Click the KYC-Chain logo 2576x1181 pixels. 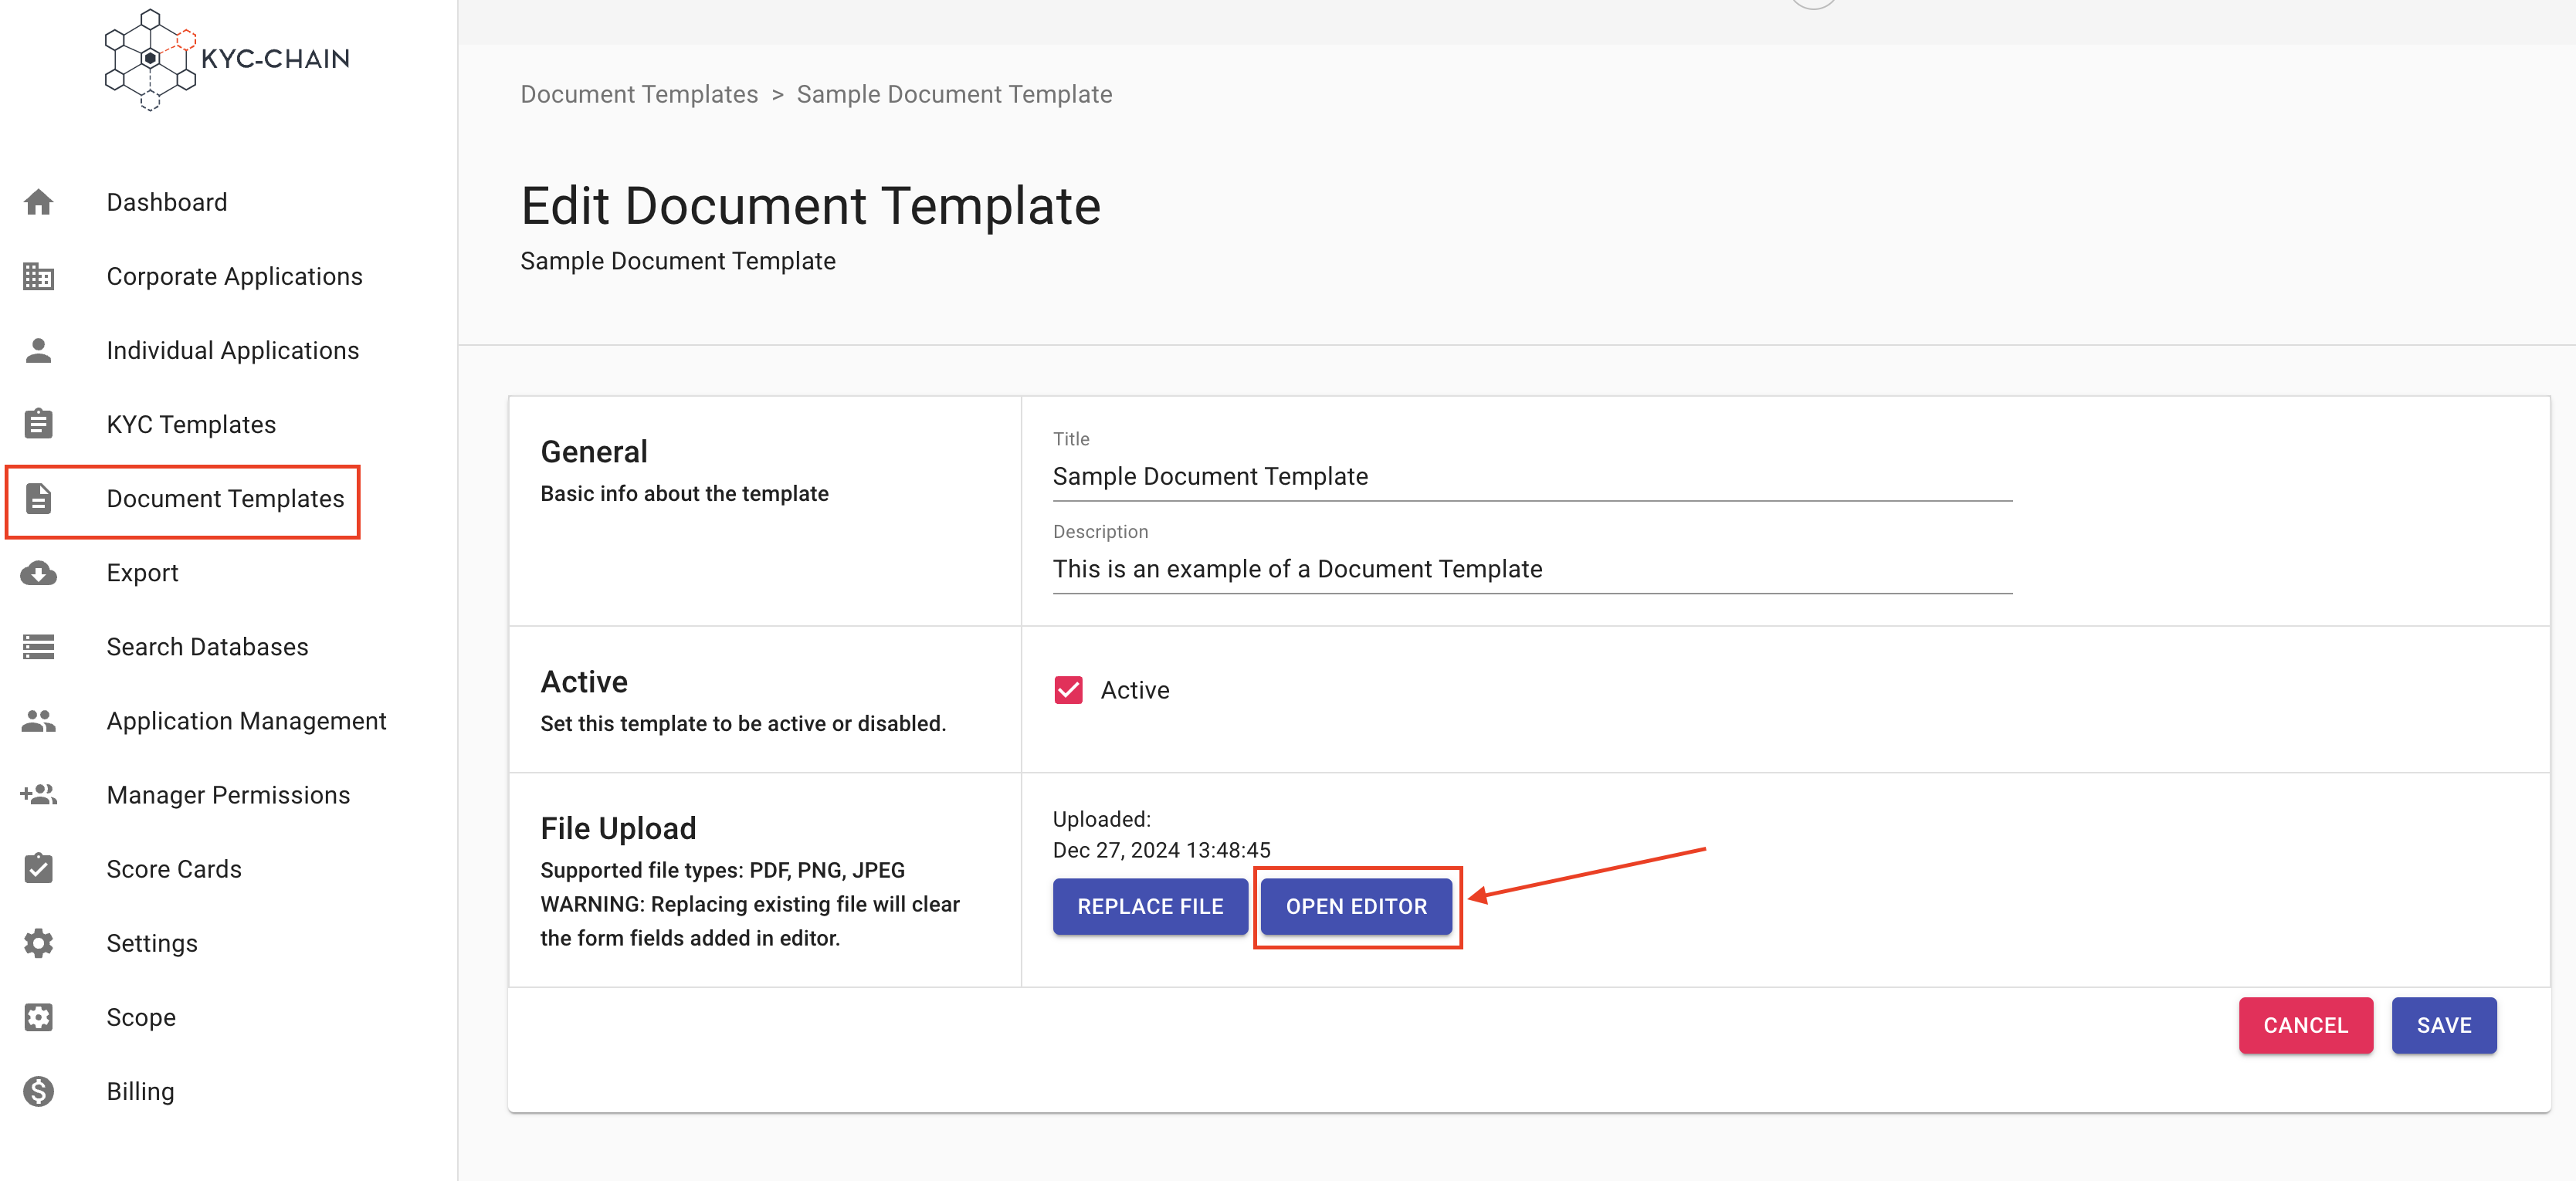click(x=227, y=59)
